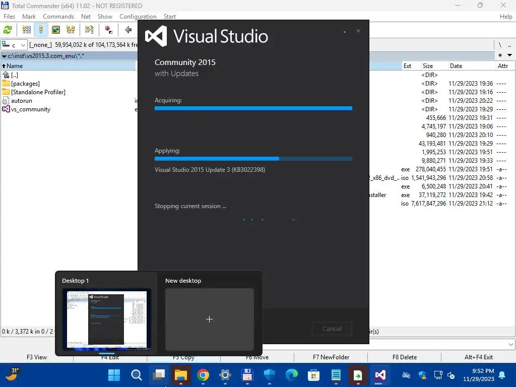This screenshot has height=387, width=516.
Task: Go back with the left arrow icon
Action: (128, 30)
